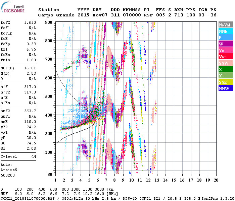Click the Campo Grande station name
Viewport: 235px width, 201px height.
point(56,15)
